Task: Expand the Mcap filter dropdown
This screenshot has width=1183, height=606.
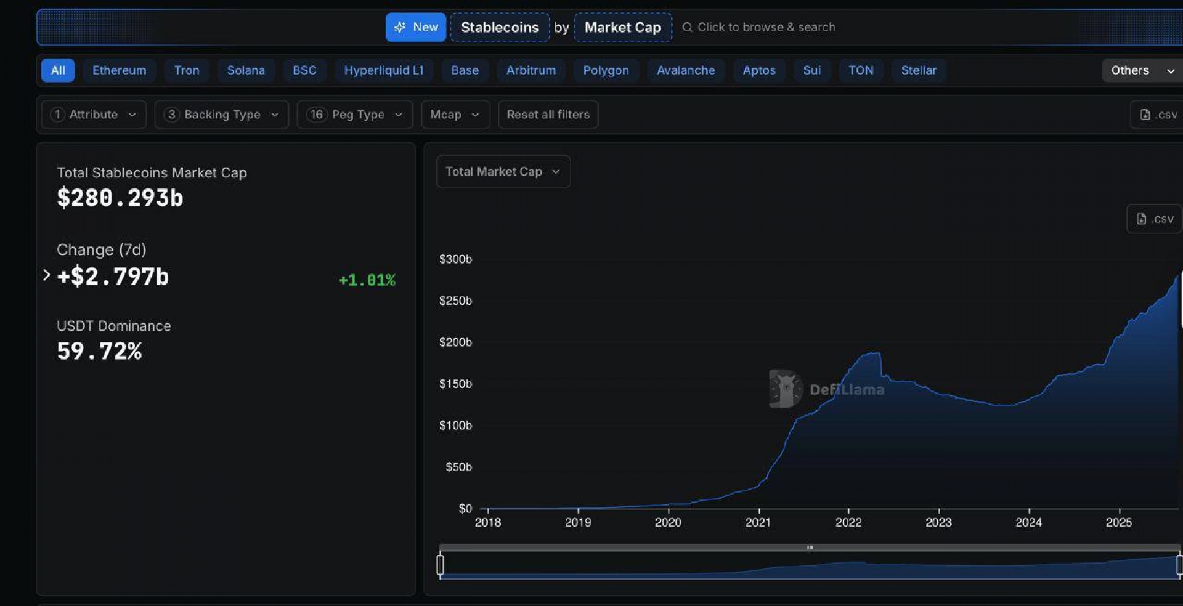Action: (x=455, y=115)
